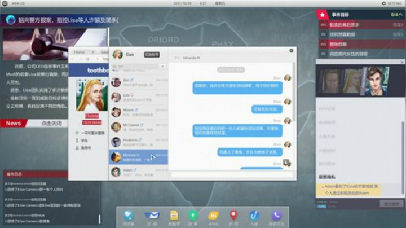Click the toothbook site header logo
The image size is (406, 228).
coord(98,70)
